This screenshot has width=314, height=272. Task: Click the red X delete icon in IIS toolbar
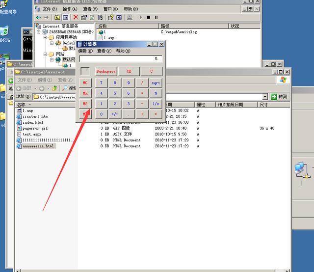tap(76, 17)
